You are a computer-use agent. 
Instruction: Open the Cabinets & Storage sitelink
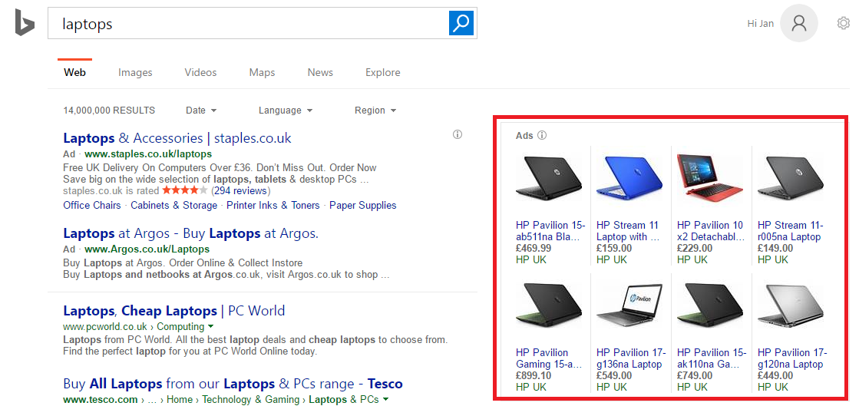[x=173, y=206]
